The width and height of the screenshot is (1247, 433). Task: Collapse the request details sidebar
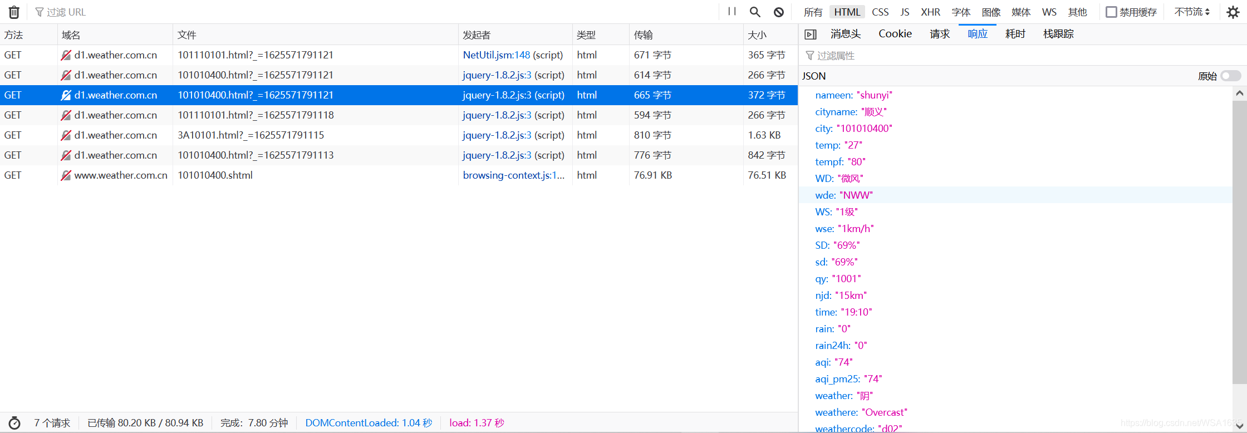tap(811, 35)
